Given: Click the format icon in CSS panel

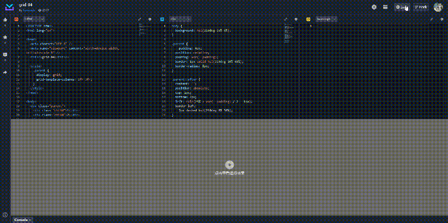Looking at the screenshot, I should tap(285, 19).
